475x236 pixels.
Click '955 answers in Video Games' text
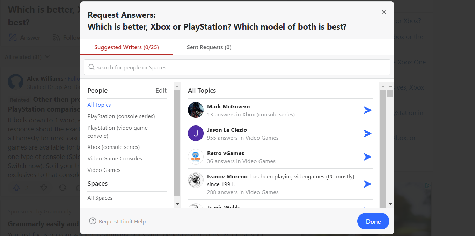tap(243, 138)
